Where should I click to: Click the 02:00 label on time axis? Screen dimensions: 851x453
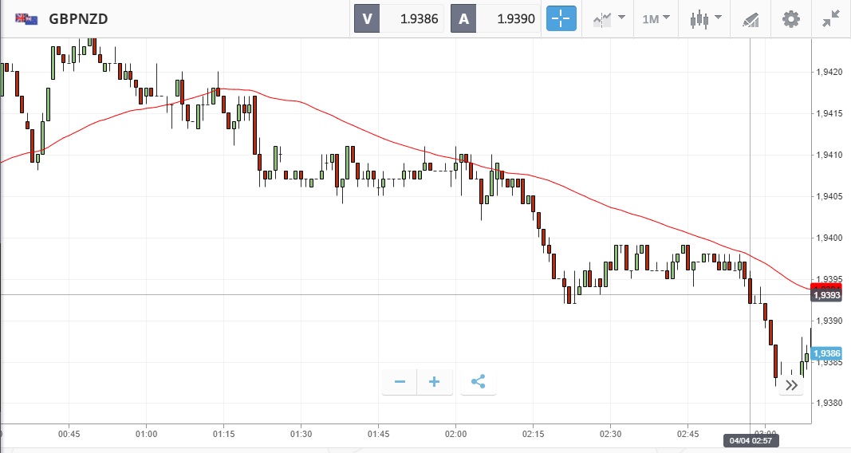coord(455,434)
